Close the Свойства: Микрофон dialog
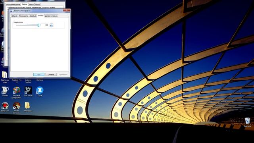Image resolution: width=254 pixels, height=143 pixels. click(x=67, y=10)
